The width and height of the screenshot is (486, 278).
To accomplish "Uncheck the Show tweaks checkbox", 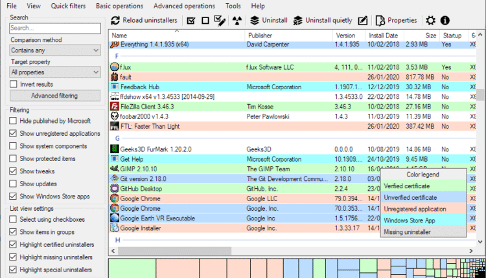I will pos(13,171).
